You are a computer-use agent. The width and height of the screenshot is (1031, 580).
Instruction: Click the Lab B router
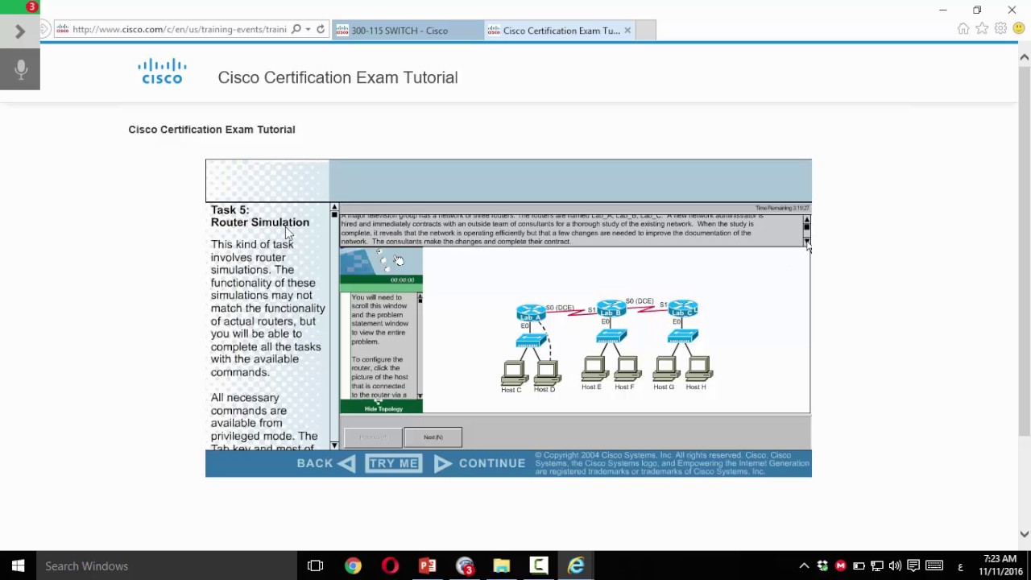(x=611, y=309)
